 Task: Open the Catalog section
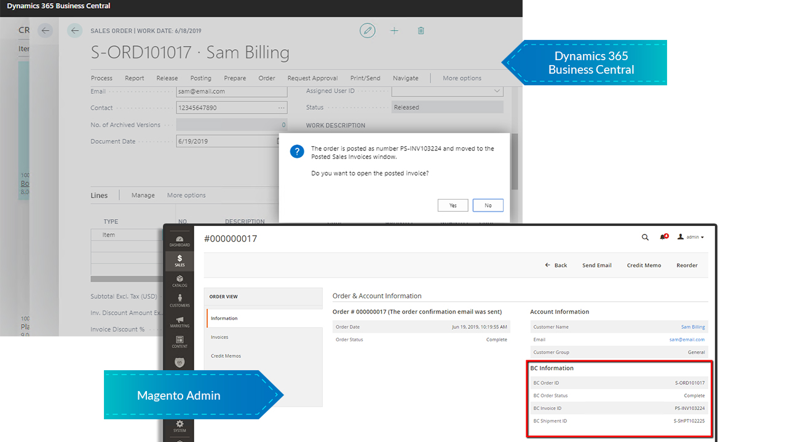pos(180,281)
